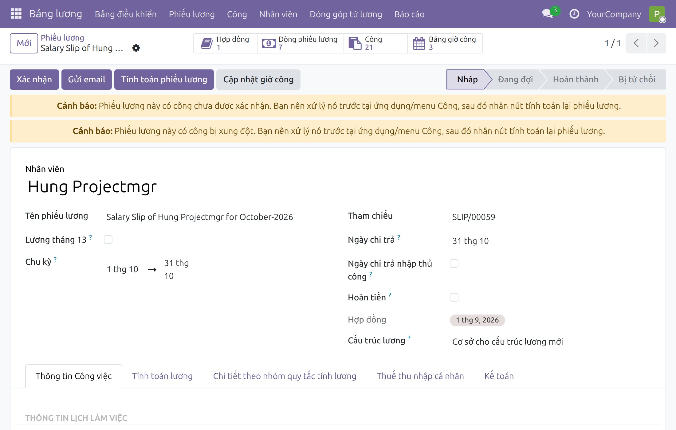Click the Phiếu lương breadcrumb link
676x430 pixels.
[x=62, y=38]
